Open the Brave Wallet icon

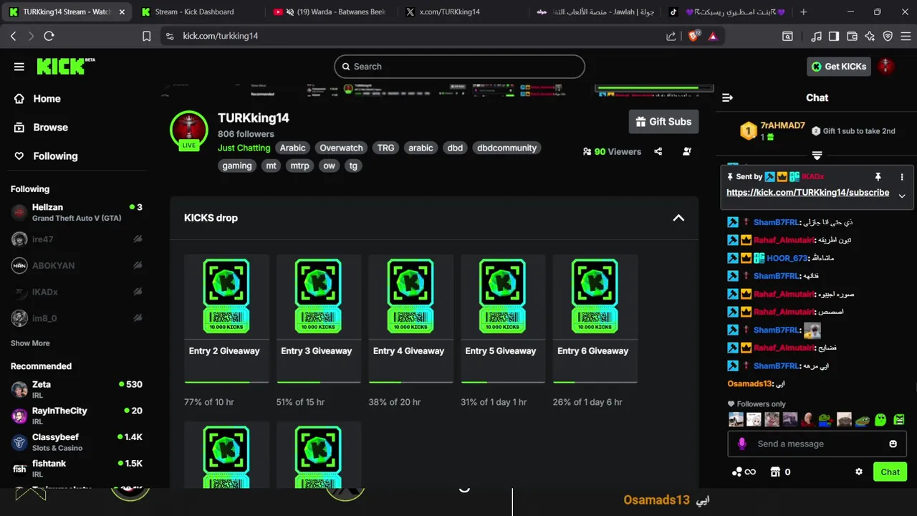coord(852,36)
